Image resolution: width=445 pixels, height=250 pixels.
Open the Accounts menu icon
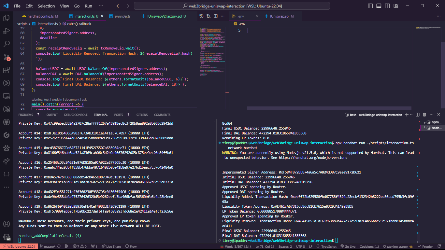coord(7,224)
